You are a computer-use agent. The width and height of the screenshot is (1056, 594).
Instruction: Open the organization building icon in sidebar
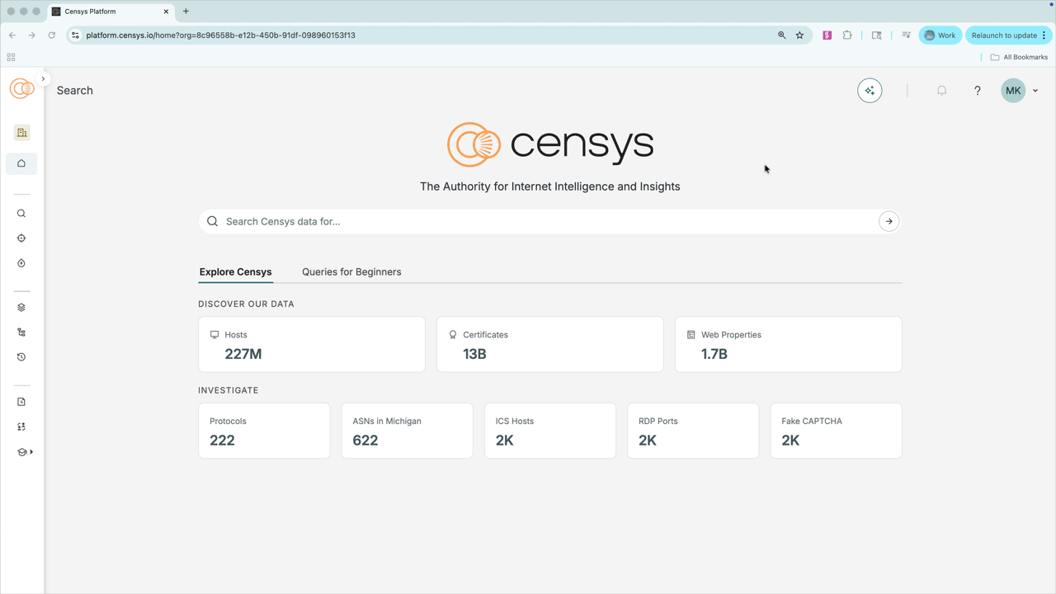click(x=21, y=132)
